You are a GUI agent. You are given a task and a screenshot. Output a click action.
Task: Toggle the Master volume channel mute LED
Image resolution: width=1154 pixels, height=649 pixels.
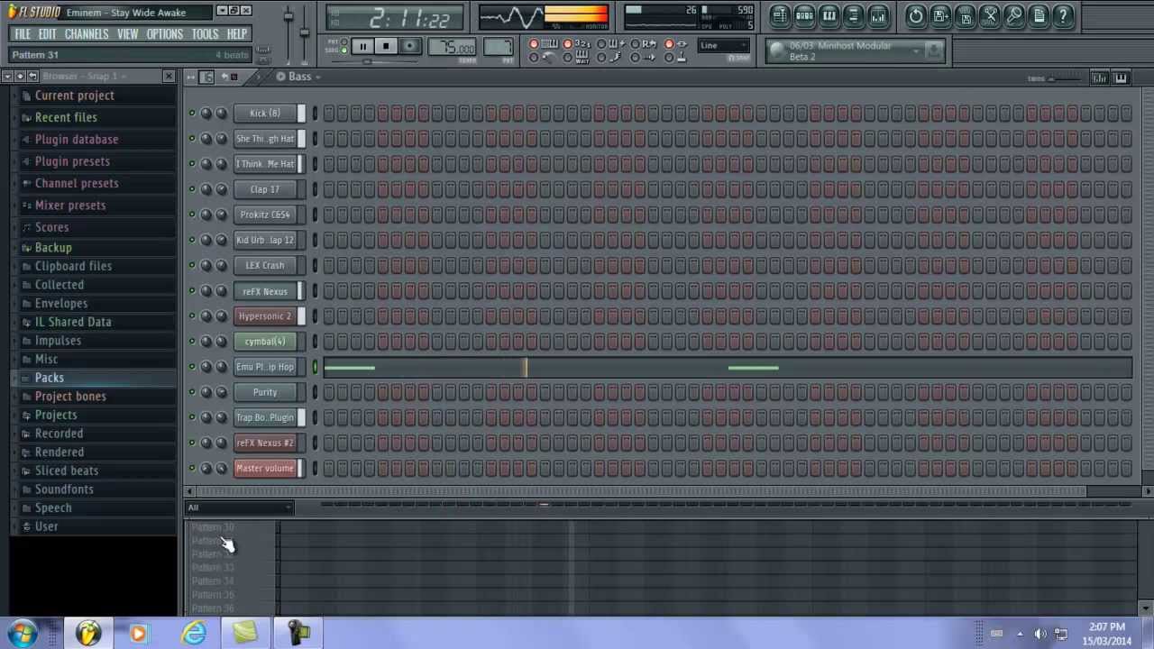(x=191, y=468)
